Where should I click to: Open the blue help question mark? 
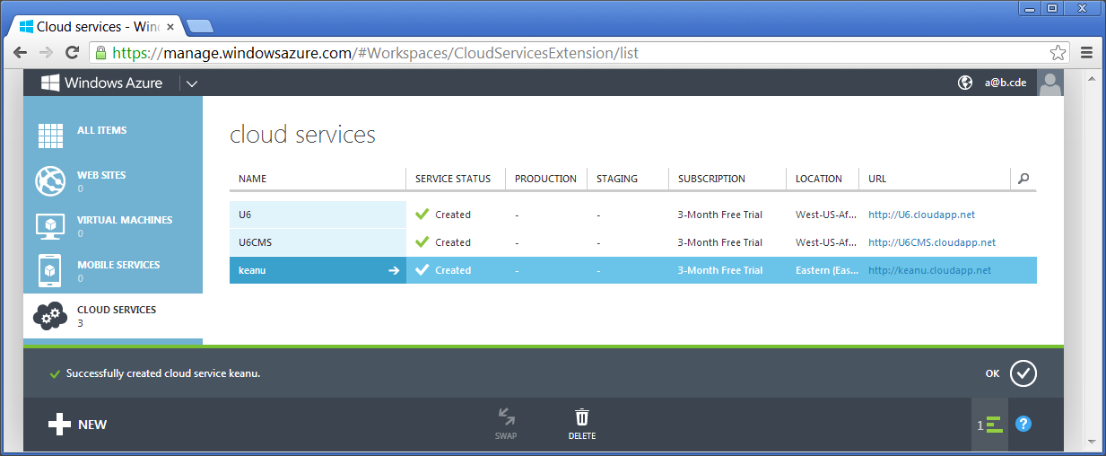pyautogui.click(x=1023, y=424)
